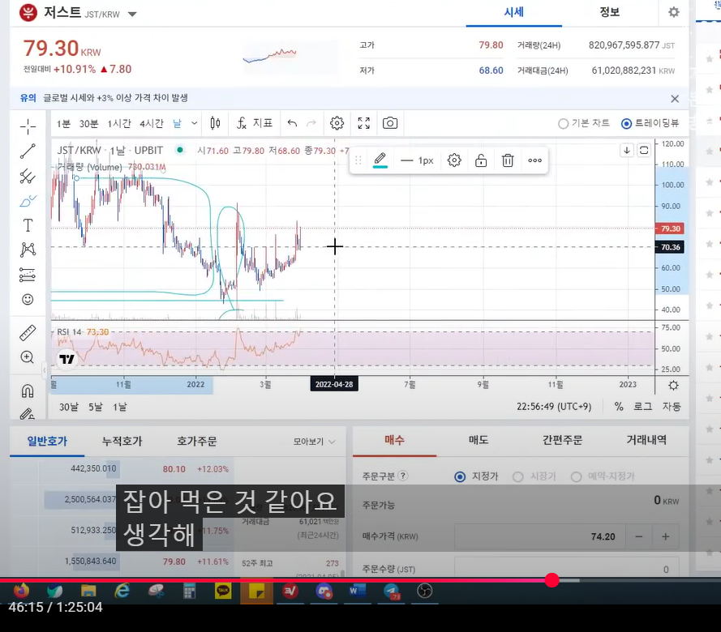Open 호가주문 tab

(x=197, y=442)
